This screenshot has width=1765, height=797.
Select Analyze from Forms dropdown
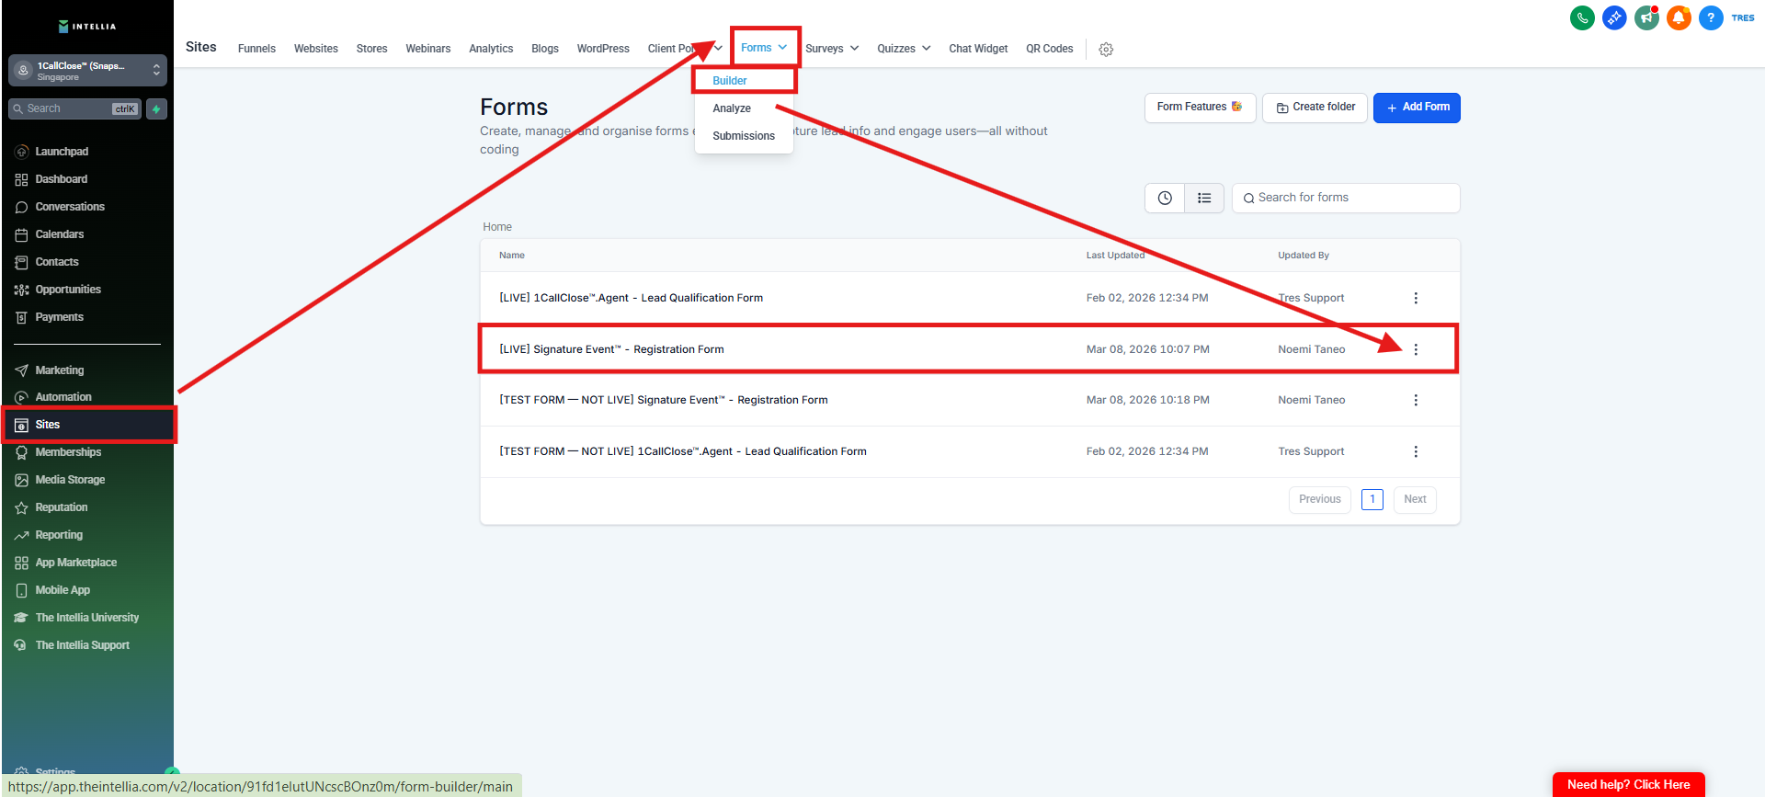pyautogui.click(x=732, y=108)
